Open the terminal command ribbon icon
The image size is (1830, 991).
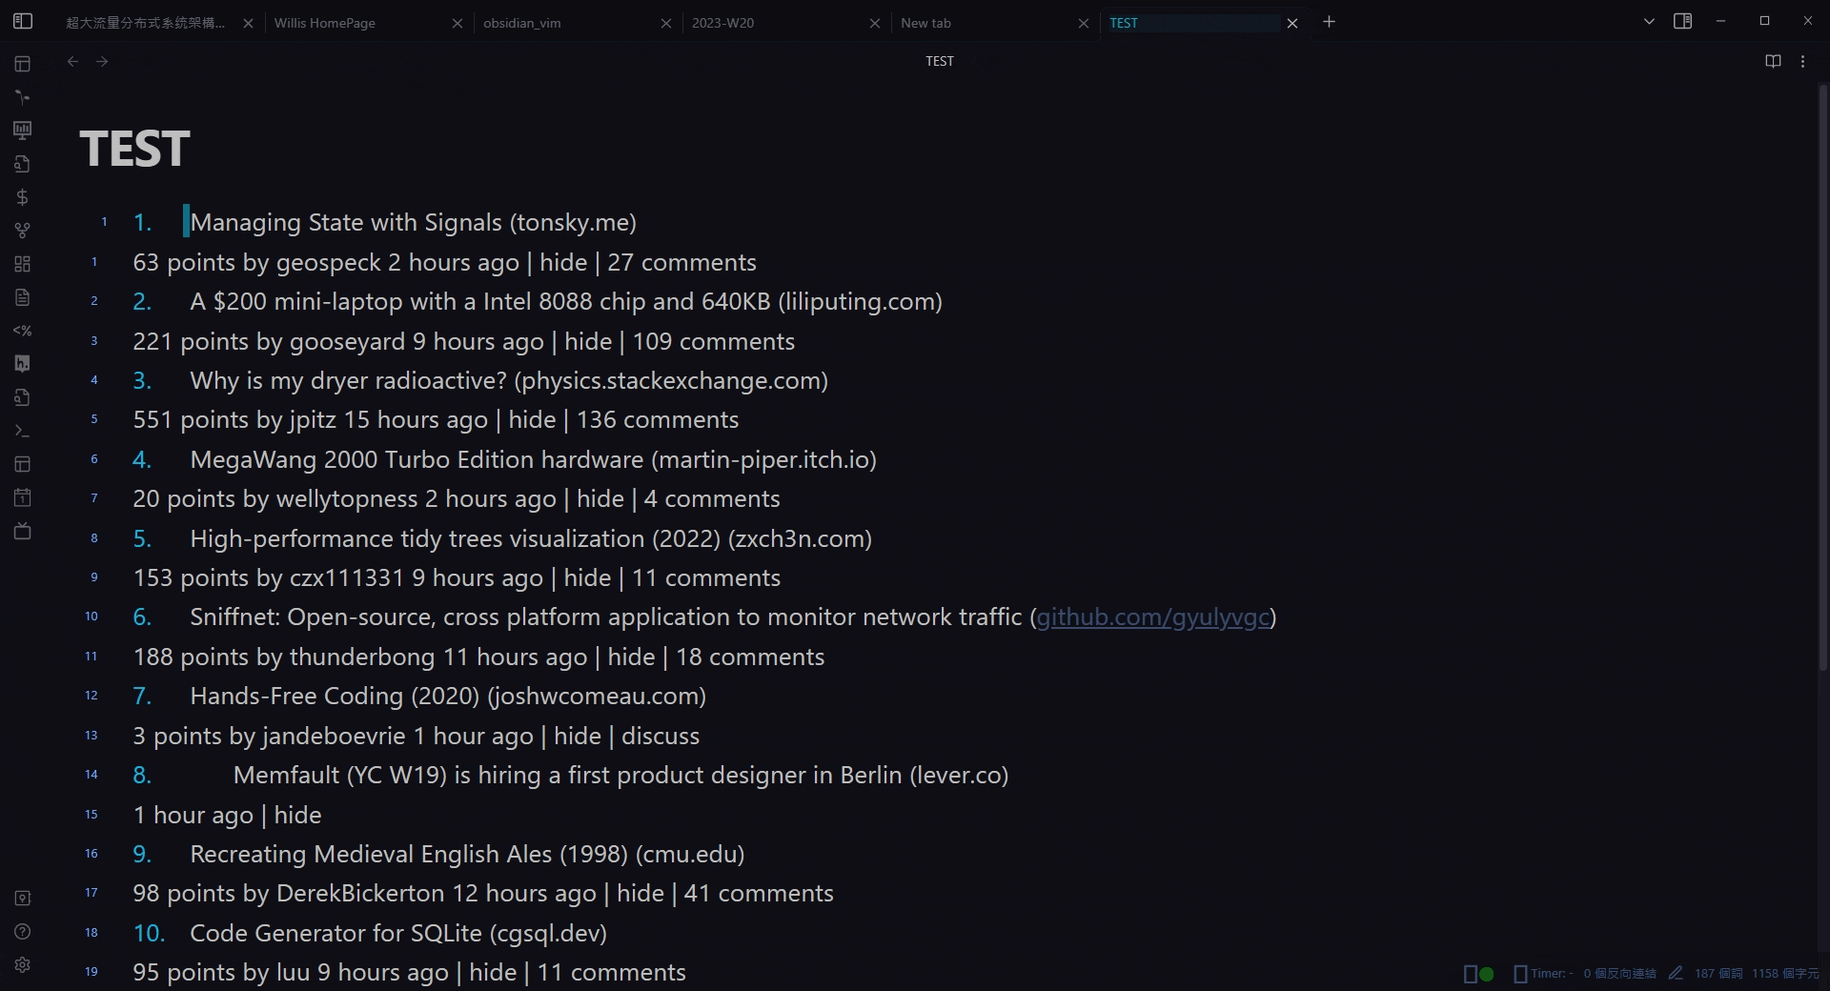[23, 431]
